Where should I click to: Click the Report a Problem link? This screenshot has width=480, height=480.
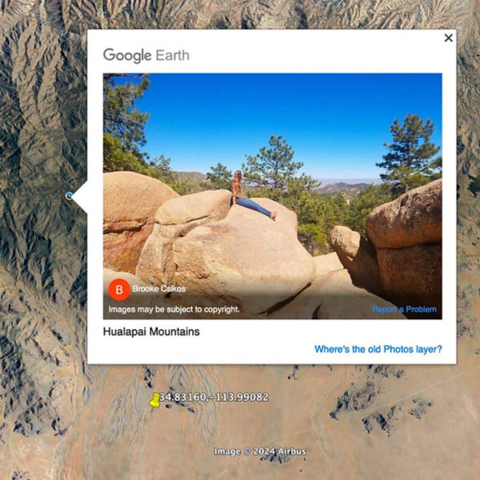[x=404, y=309]
